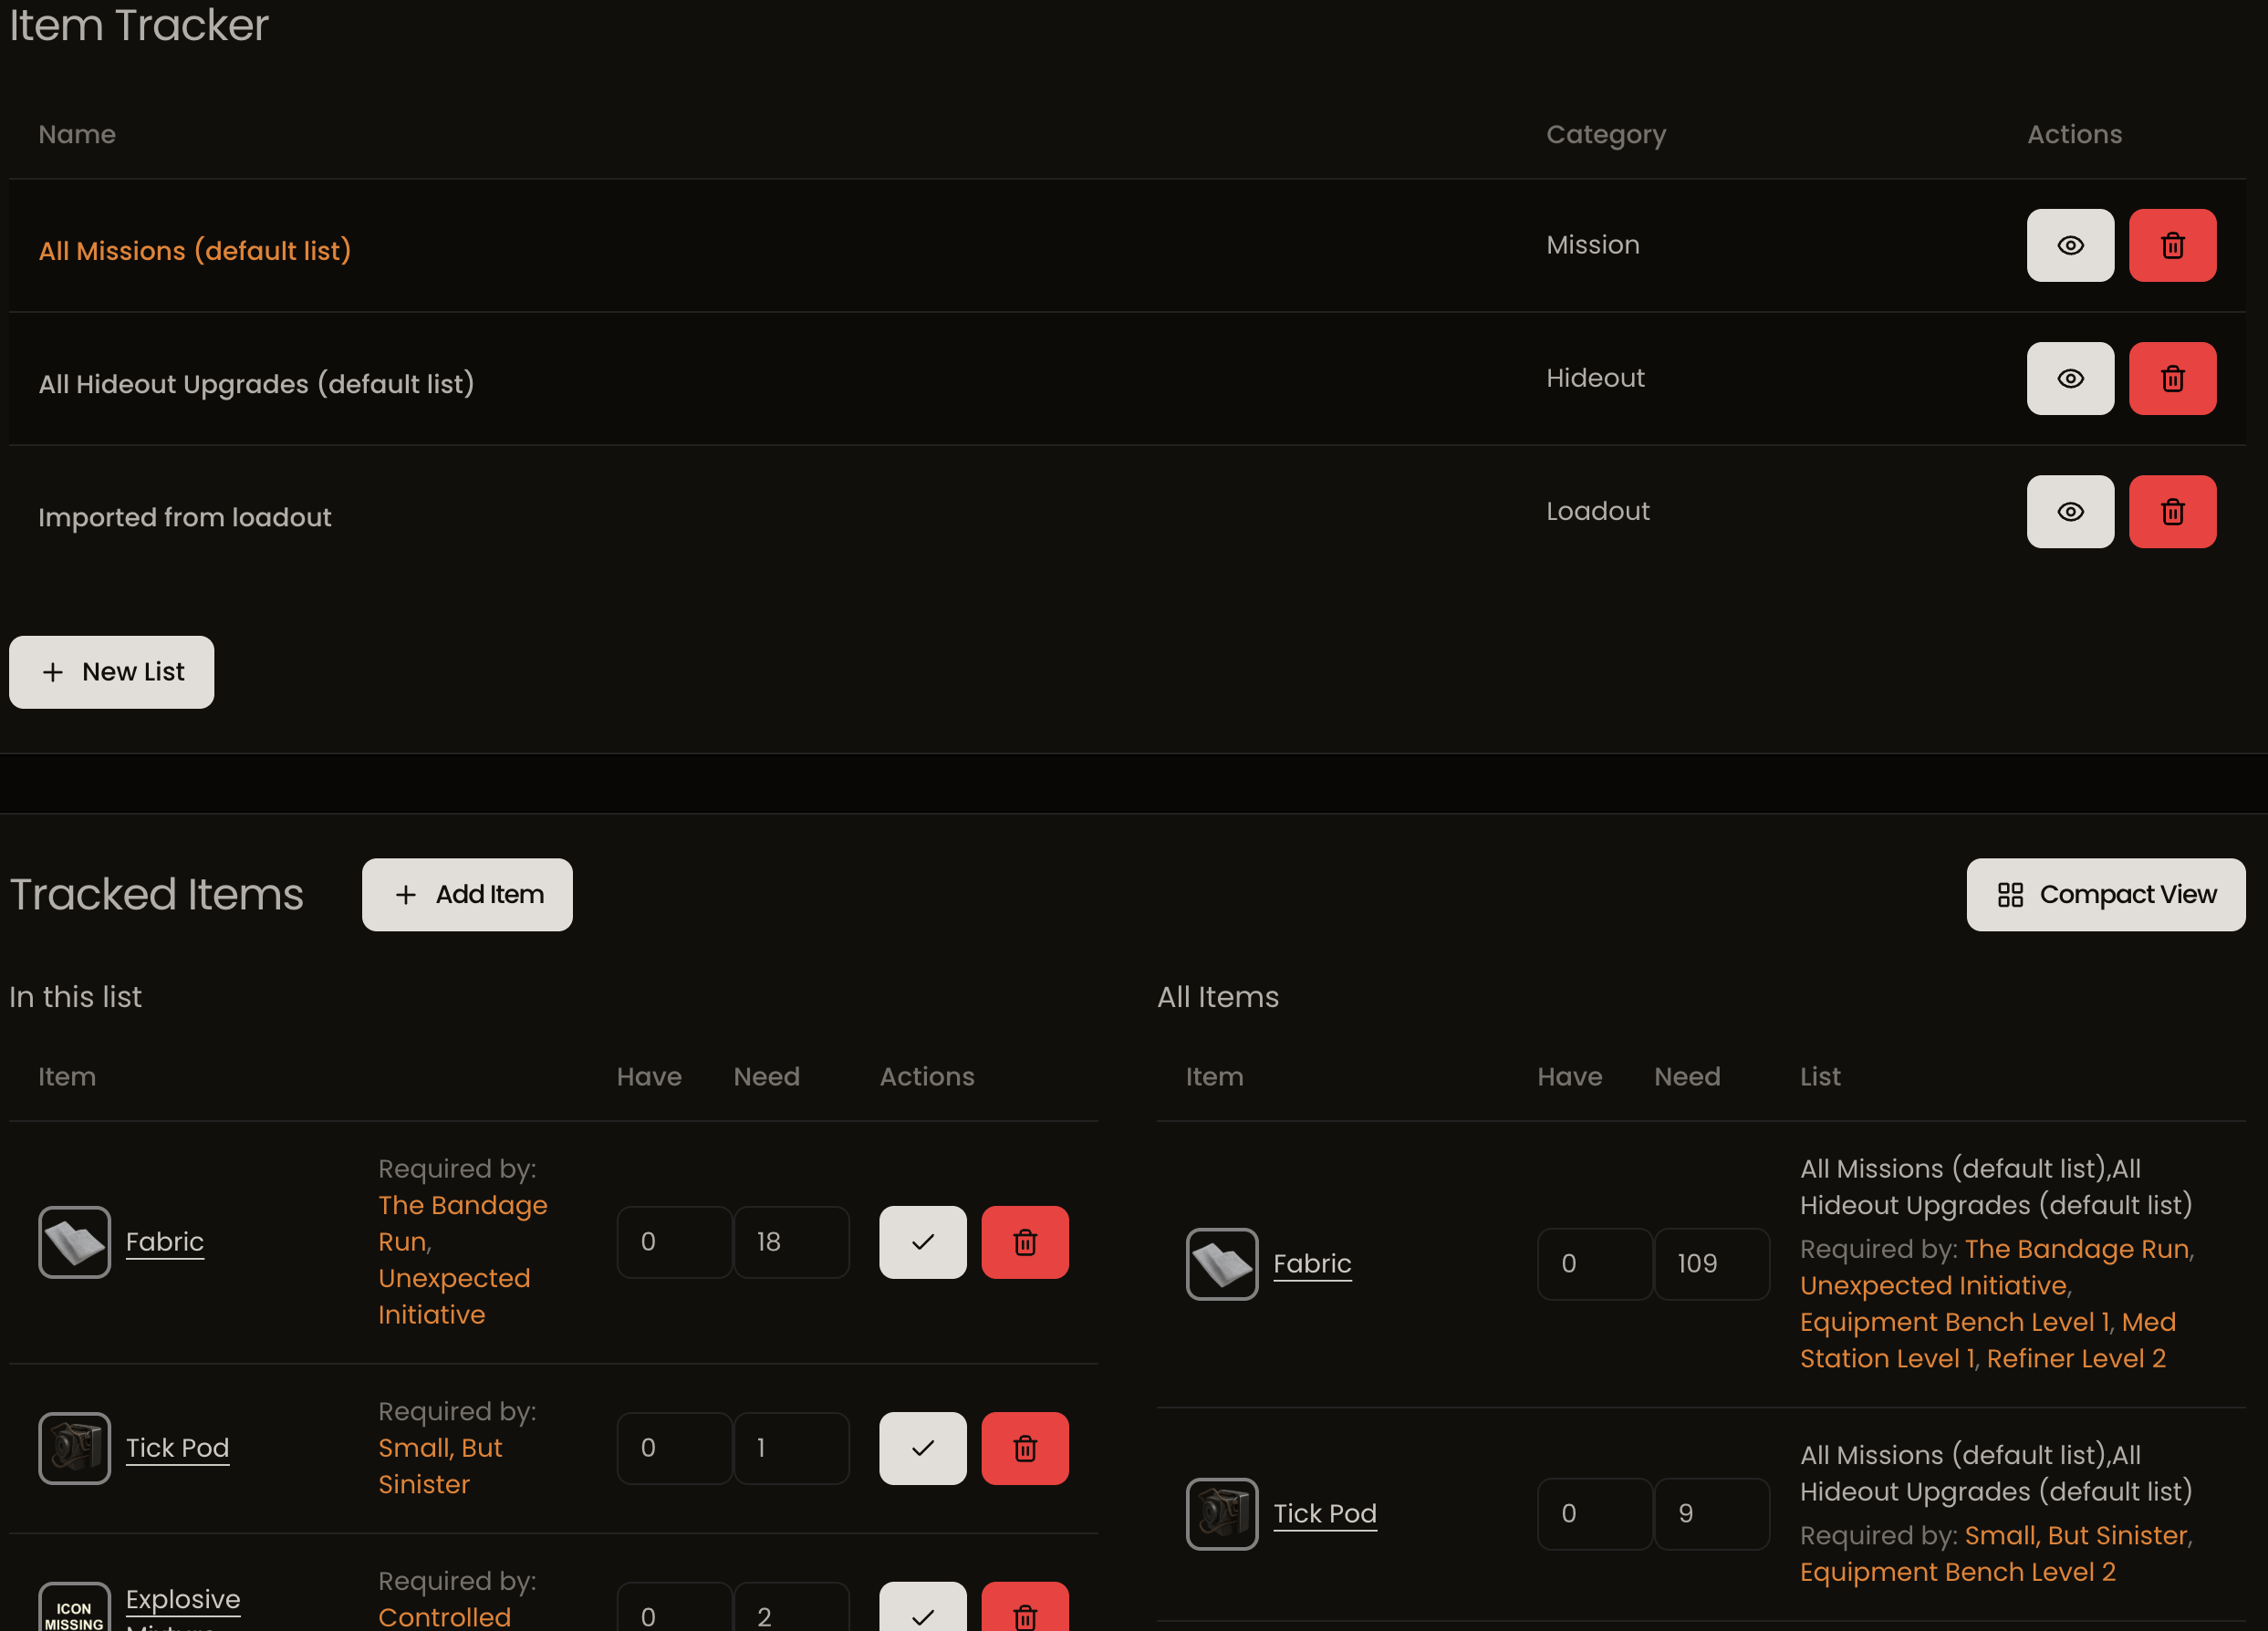Delete the All Missions list via trash icon
The width and height of the screenshot is (2268, 1631).
click(2172, 245)
